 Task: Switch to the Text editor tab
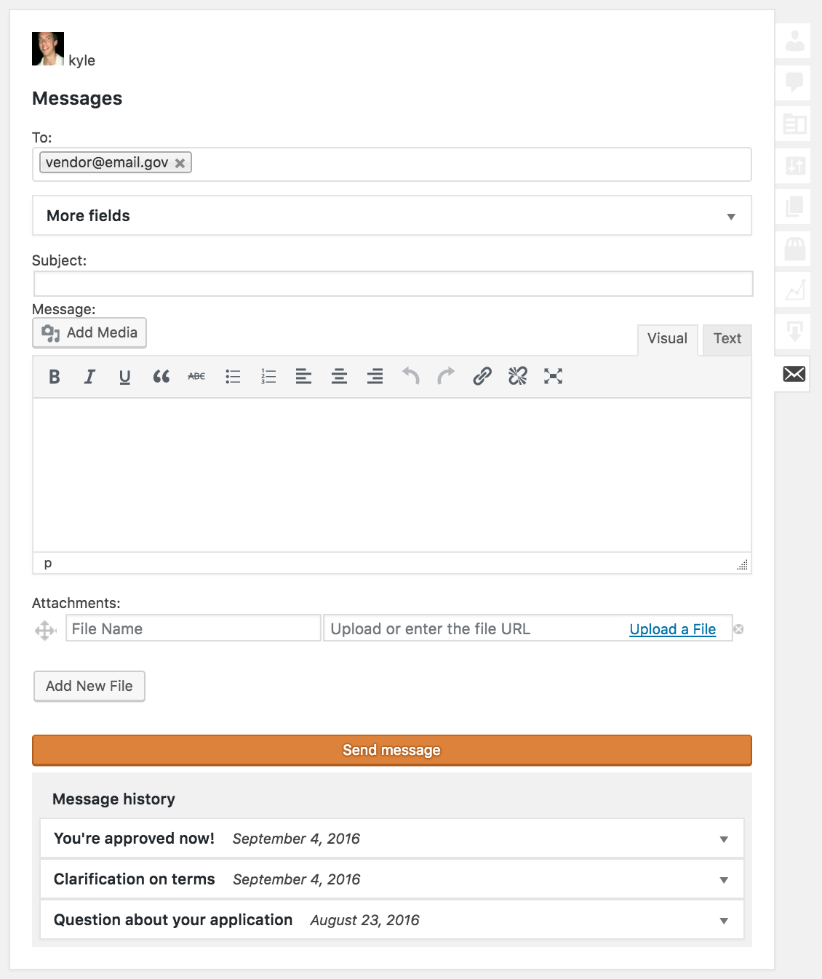tap(727, 339)
